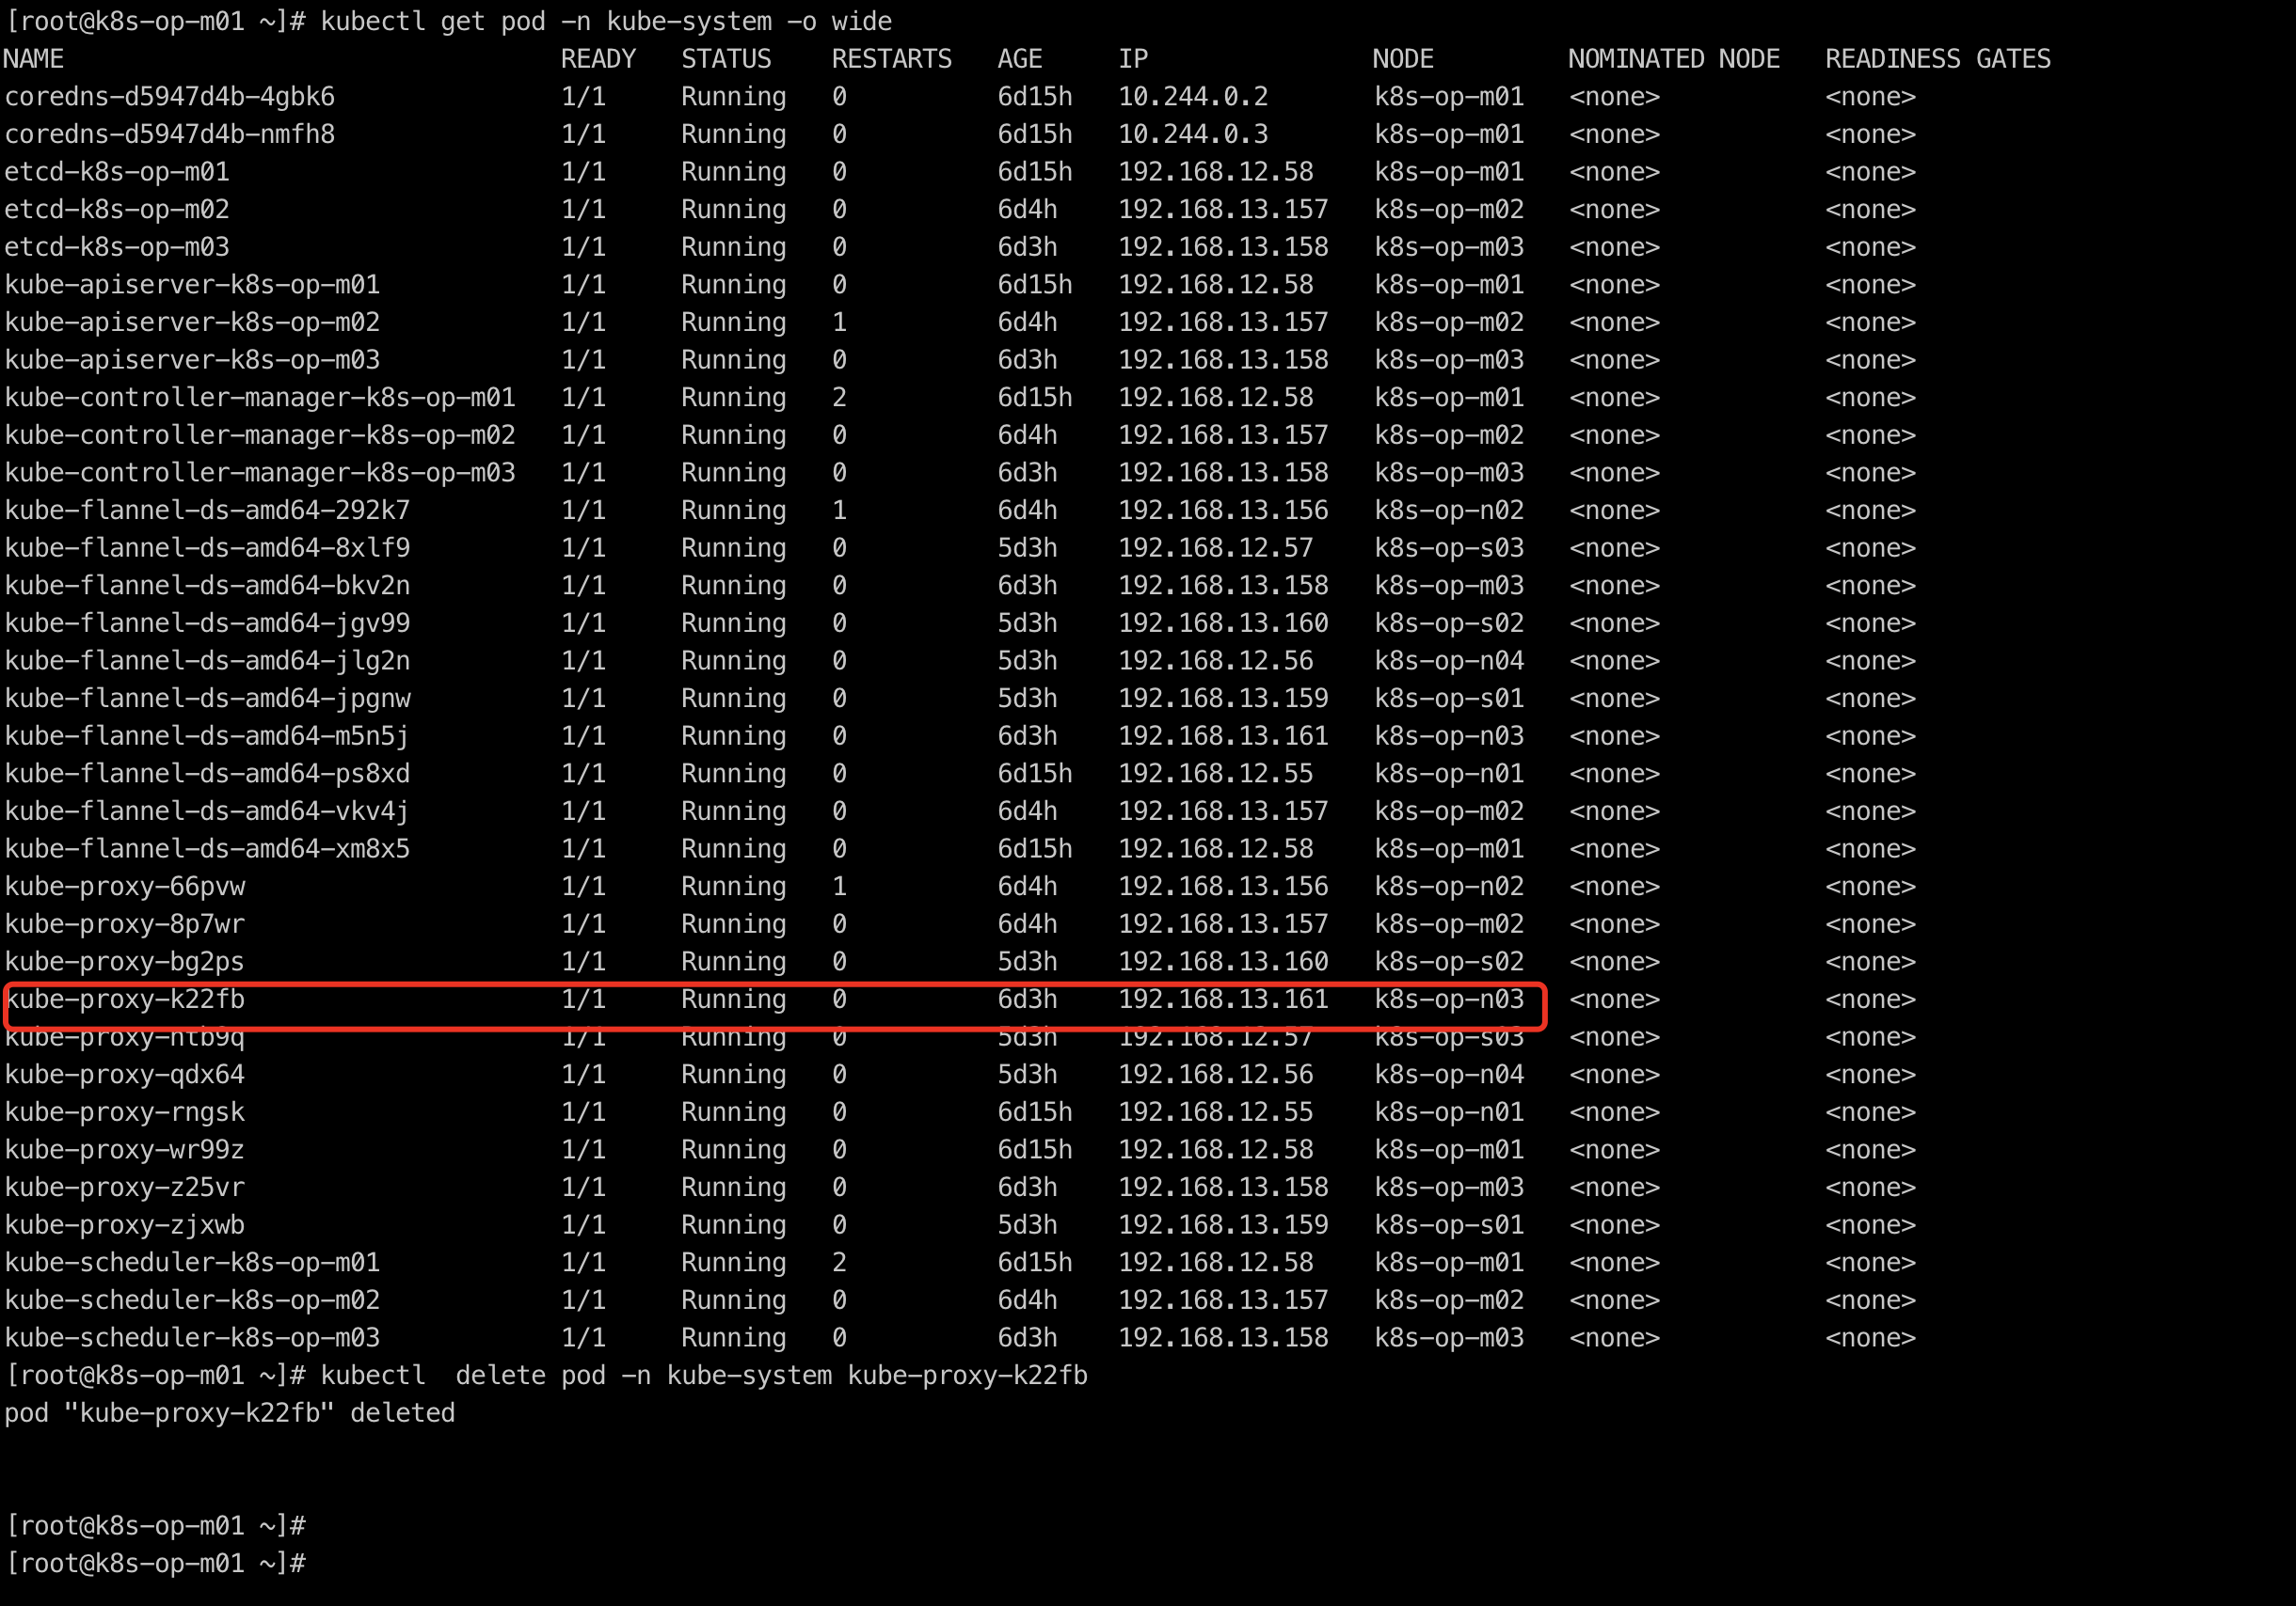2296x1606 pixels.
Task: Click the NOMINATED NODE column header
Action: coord(1674,60)
